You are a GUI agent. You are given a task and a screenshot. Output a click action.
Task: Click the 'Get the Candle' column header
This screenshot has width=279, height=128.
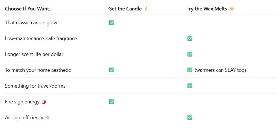(125, 9)
